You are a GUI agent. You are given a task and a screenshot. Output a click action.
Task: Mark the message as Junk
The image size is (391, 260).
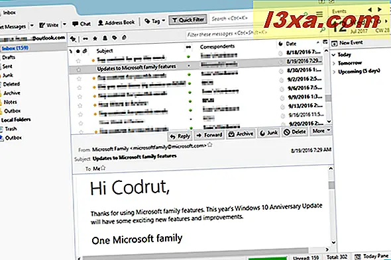point(268,133)
